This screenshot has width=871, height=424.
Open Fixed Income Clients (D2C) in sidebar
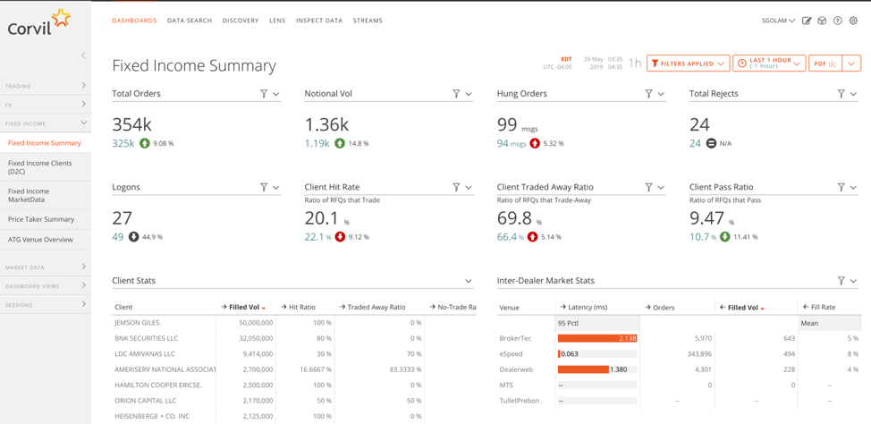coord(46,167)
